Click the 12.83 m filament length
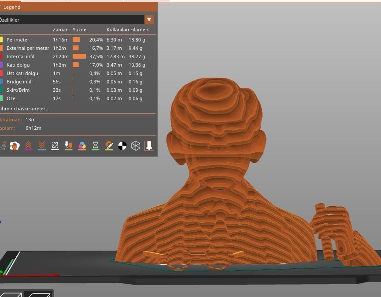 coord(115,56)
